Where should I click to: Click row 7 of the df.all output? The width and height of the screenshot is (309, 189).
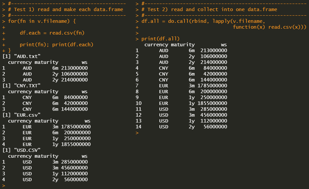pos(181,86)
